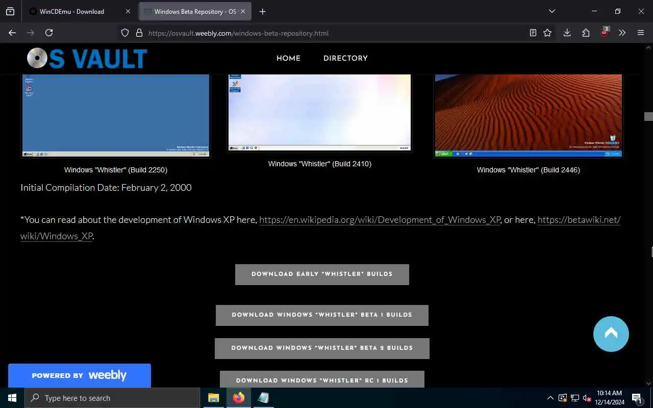Select the Windows Beta Repository tab
Viewport: 653px width, 408px height.
click(195, 11)
